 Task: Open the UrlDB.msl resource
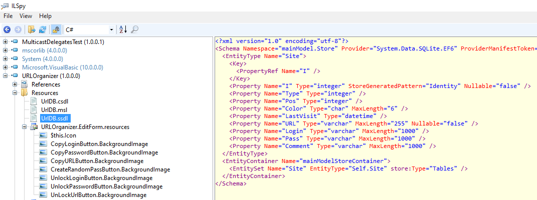54,110
